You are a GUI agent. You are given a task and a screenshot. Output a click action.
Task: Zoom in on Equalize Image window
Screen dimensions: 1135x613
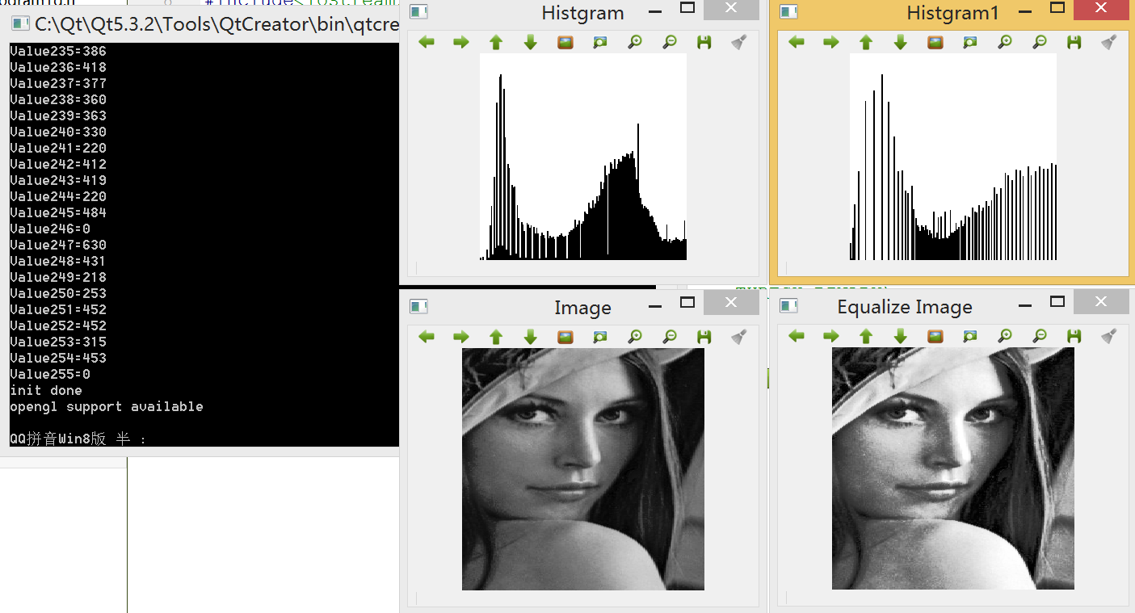(1005, 336)
